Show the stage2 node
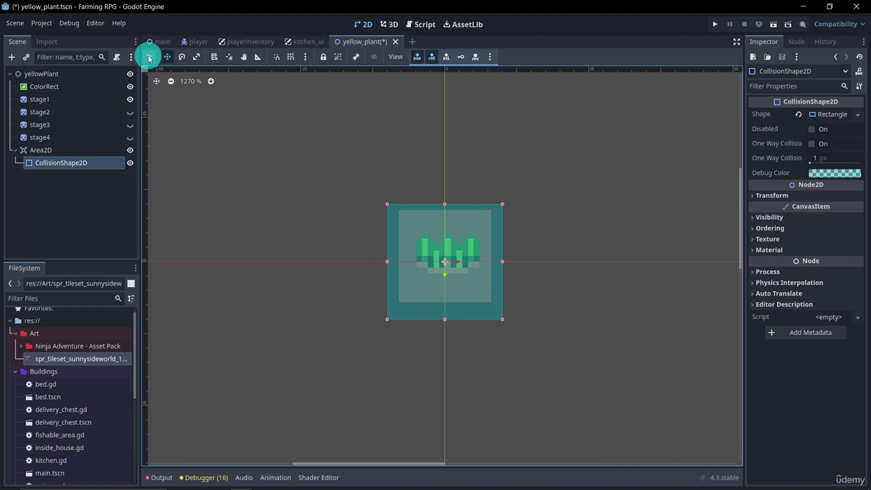This screenshot has width=871, height=490. pyautogui.click(x=130, y=112)
